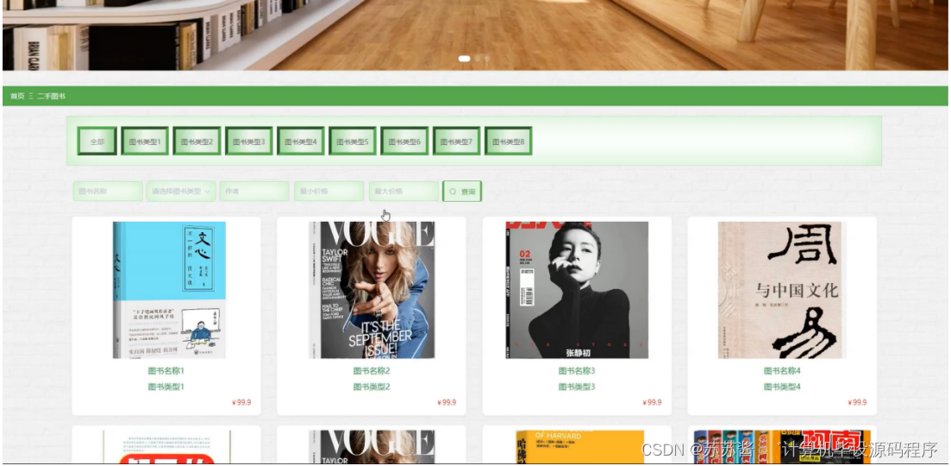Open the second-row Vogue cover thumbnail

(x=372, y=447)
